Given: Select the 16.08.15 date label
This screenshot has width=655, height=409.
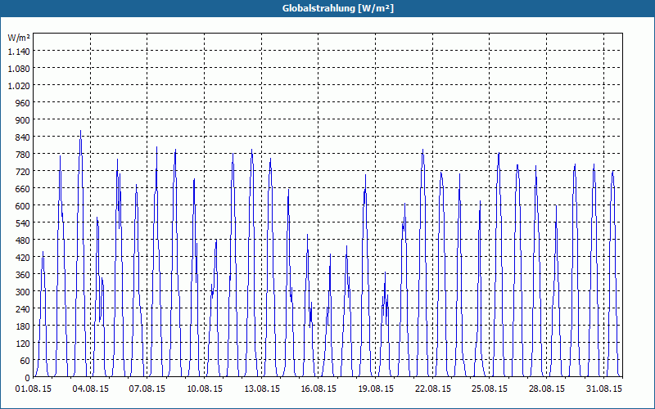Looking at the screenshot, I should 318,389.
